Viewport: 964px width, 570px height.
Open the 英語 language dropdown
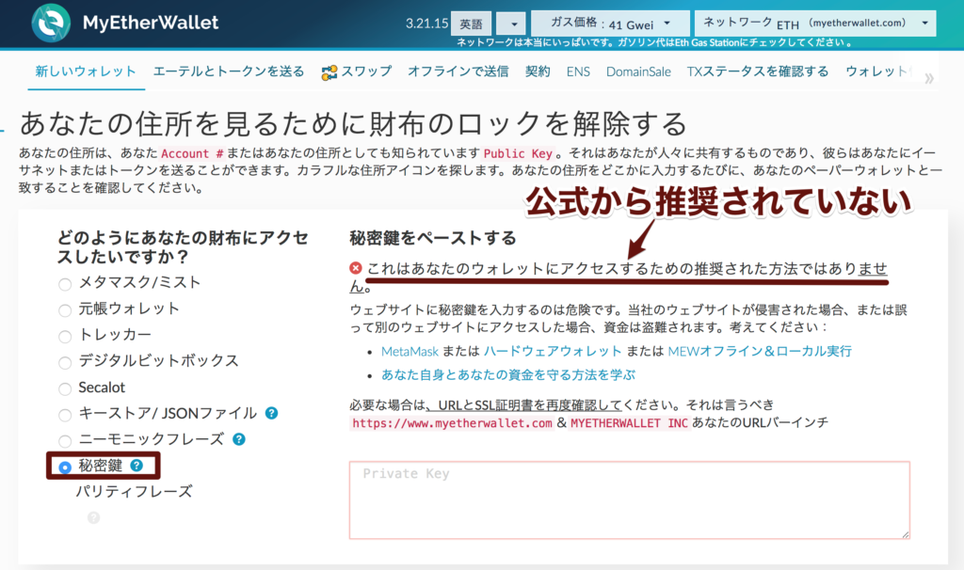(x=471, y=24)
